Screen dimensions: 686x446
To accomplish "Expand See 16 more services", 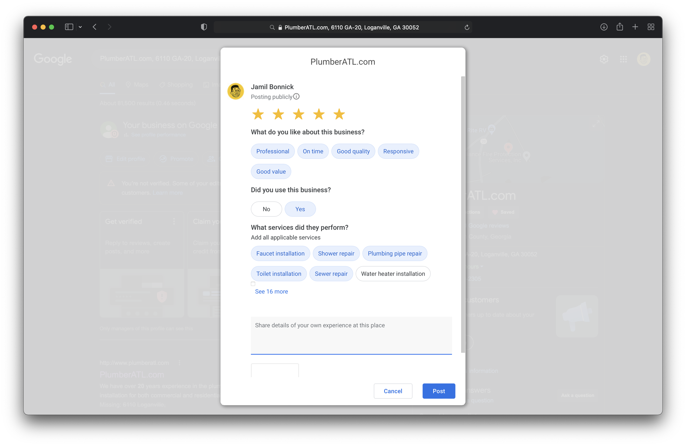I will (x=271, y=291).
